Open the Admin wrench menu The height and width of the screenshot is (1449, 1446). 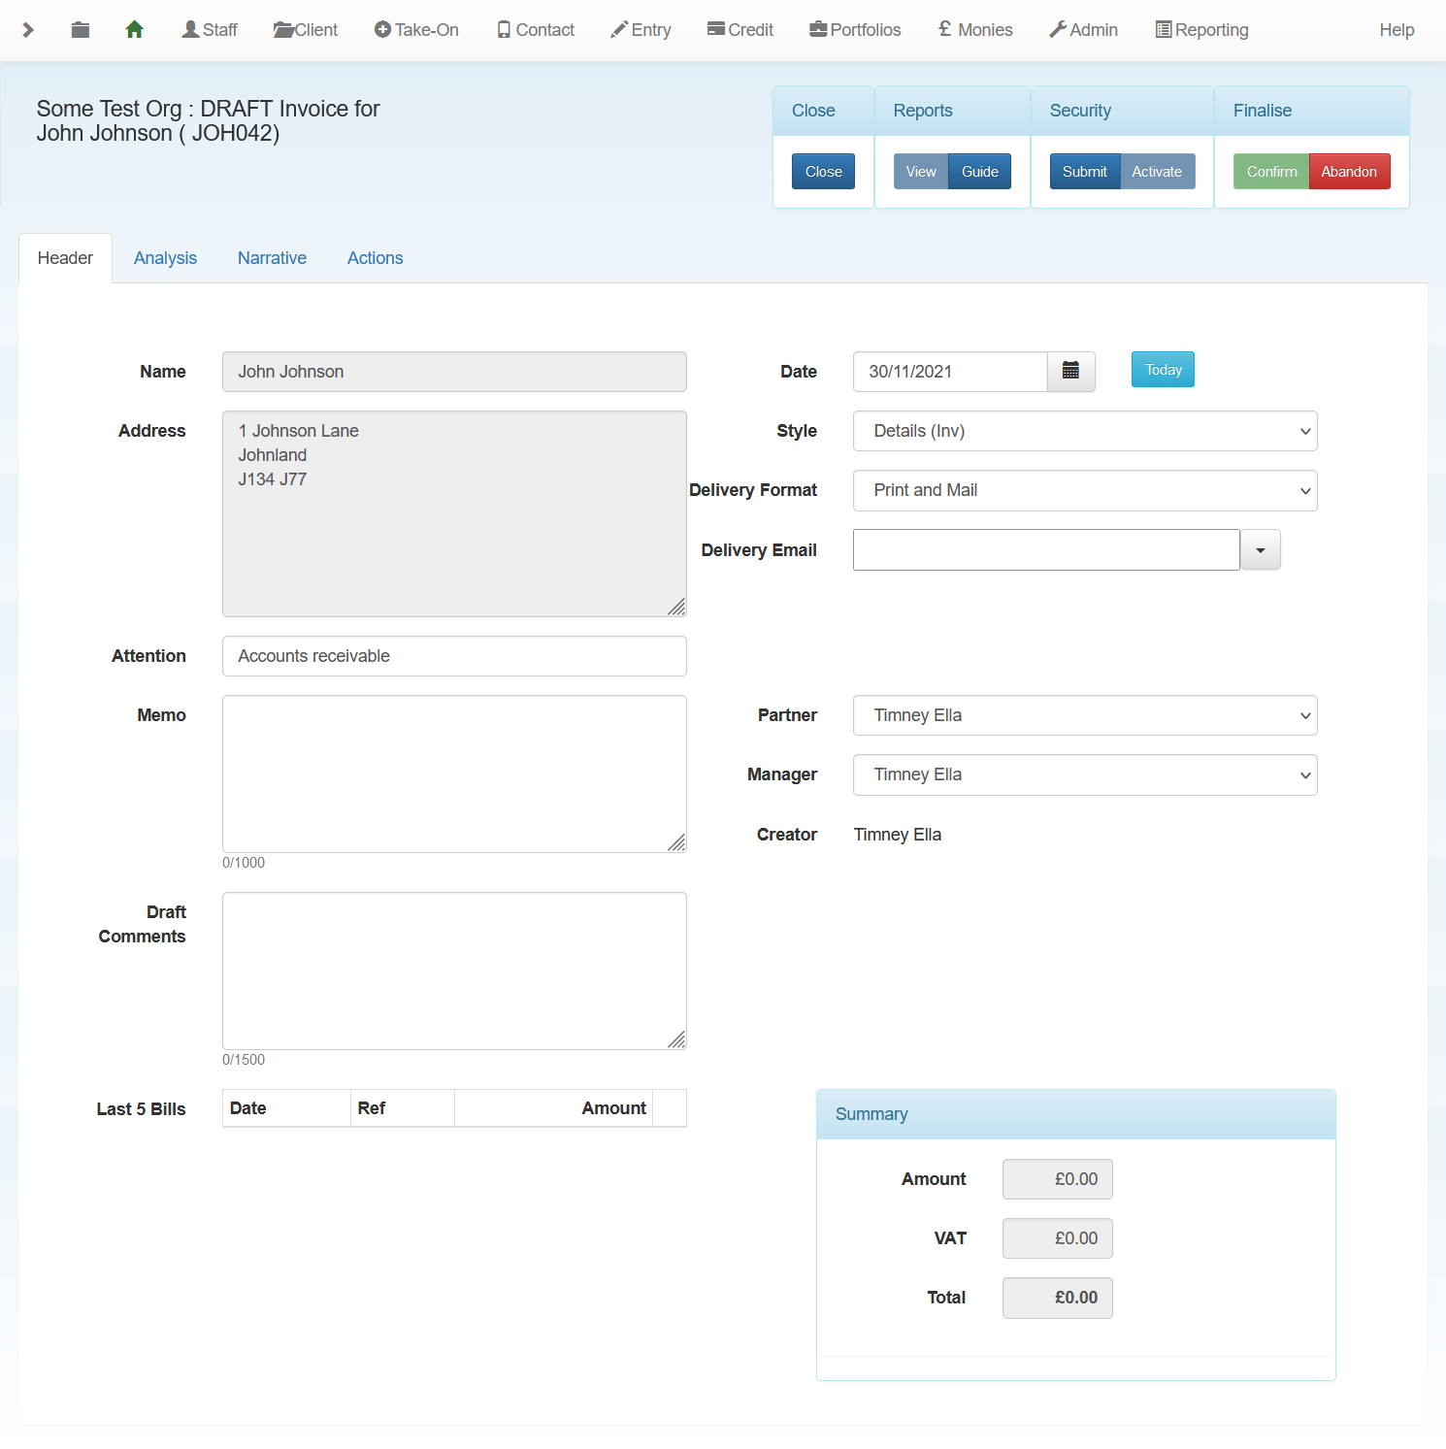tap(1083, 30)
